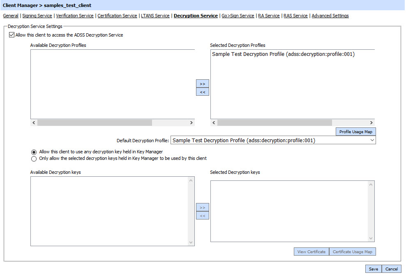
Task: Select Allow any decryption key radio option
Action: [x=34, y=152]
